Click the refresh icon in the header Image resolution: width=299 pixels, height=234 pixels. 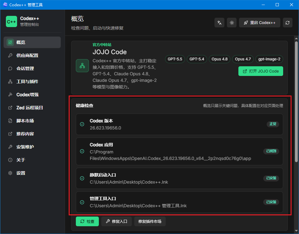pyautogui.click(x=287, y=23)
